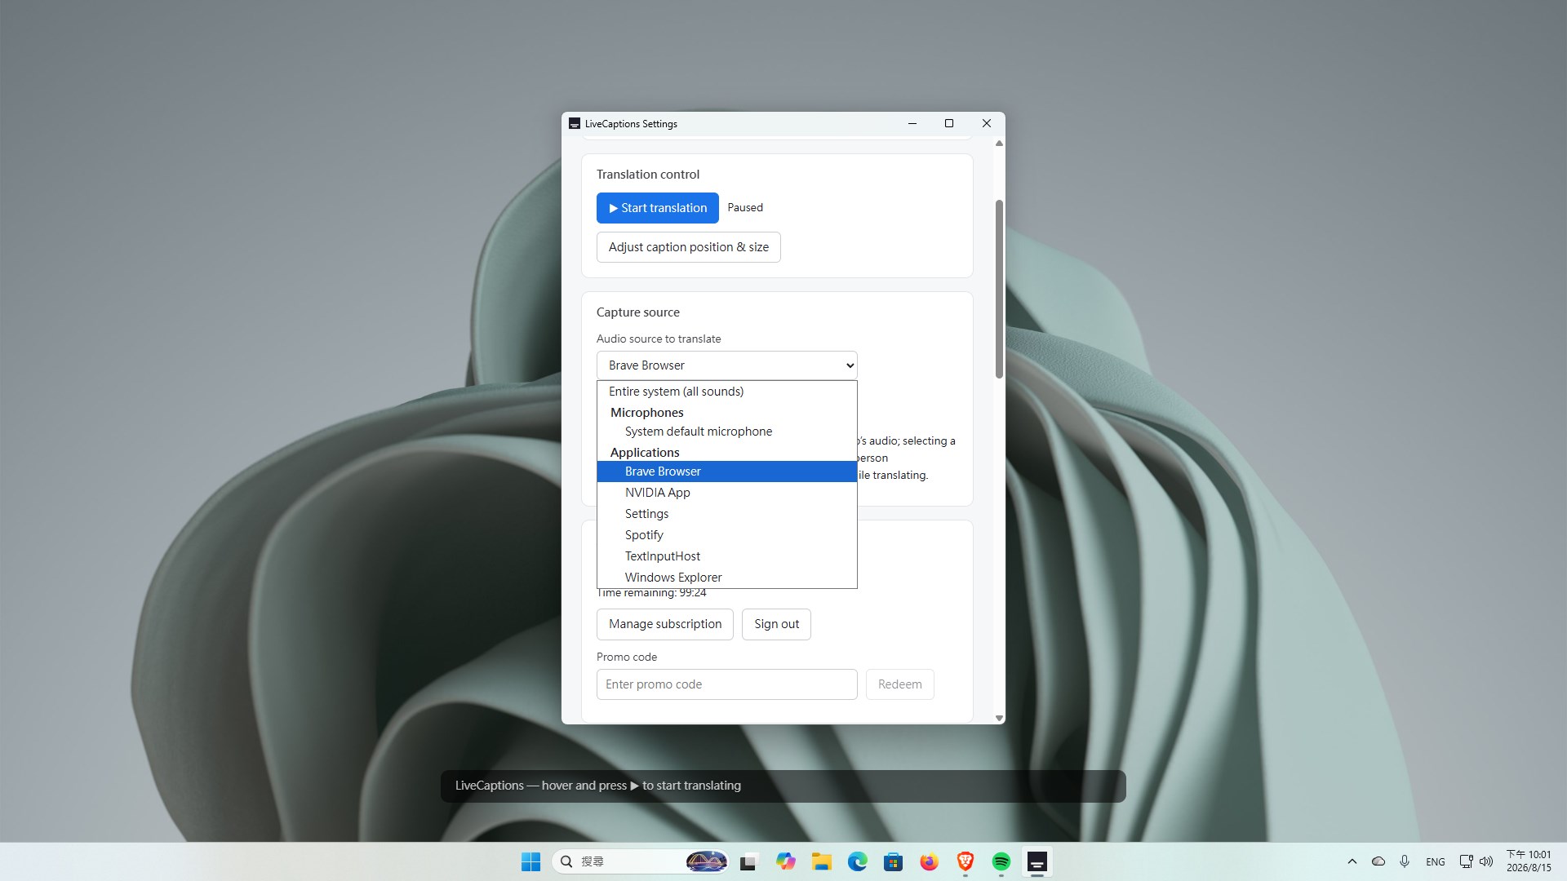Viewport: 1567px width, 881px height.
Task: Choose System default microphone option
Action: pyautogui.click(x=727, y=432)
